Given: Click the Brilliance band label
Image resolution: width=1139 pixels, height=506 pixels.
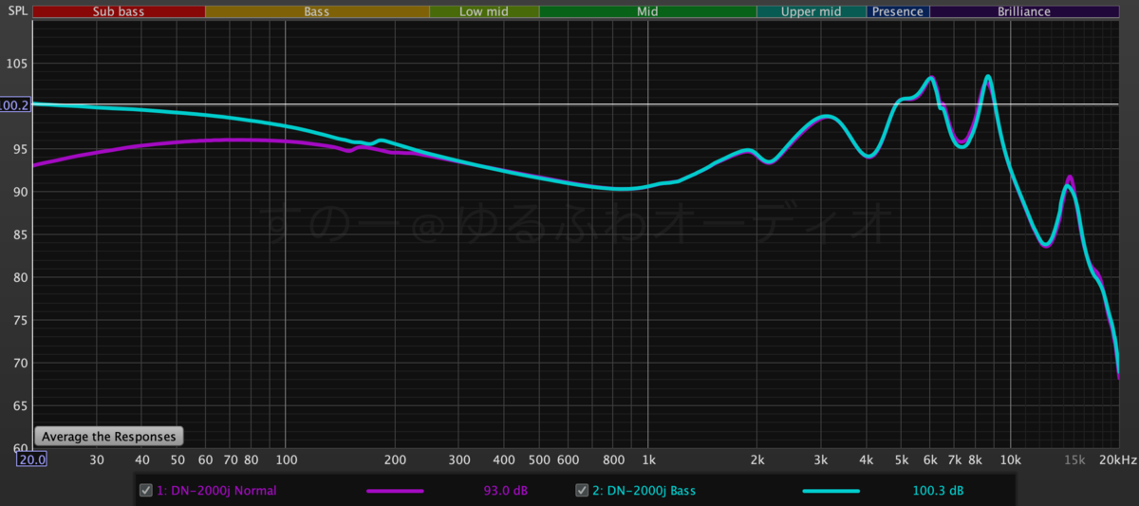Looking at the screenshot, I should [x=1024, y=12].
